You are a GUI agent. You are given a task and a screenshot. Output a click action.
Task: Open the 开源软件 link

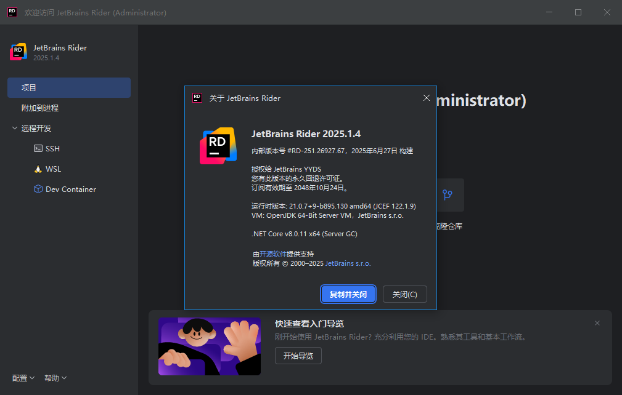coord(272,254)
